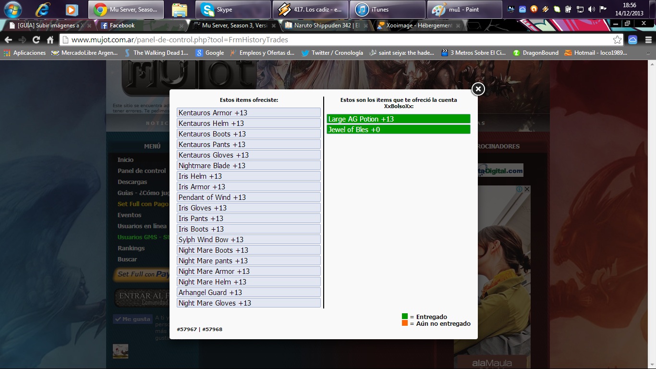
Task: Click the Chrome back arrow
Action: click(x=8, y=40)
